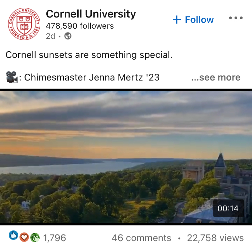Click the "Cornell sunsets are something special" text
This screenshot has width=252, height=250.
point(89,55)
